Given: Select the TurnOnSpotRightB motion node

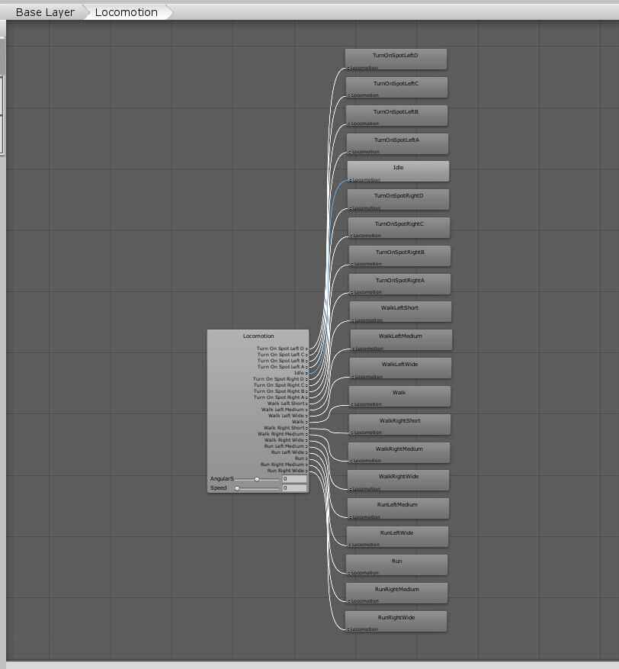Looking at the screenshot, I should tap(400, 256).
